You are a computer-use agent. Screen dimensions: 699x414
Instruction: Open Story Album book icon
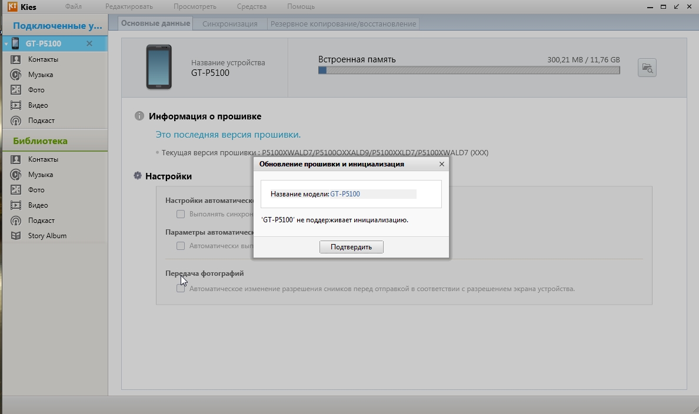tap(16, 236)
